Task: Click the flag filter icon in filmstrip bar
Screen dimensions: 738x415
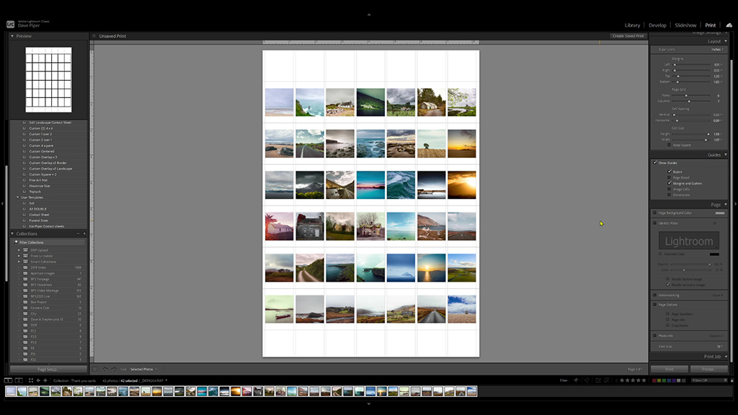Action: (x=576, y=380)
